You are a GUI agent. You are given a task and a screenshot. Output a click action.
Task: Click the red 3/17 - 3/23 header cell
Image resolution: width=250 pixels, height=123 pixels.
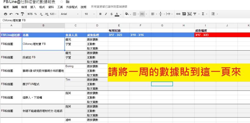point(205,35)
